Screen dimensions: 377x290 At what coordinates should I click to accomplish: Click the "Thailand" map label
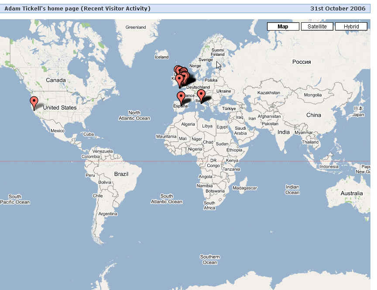click(310, 142)
